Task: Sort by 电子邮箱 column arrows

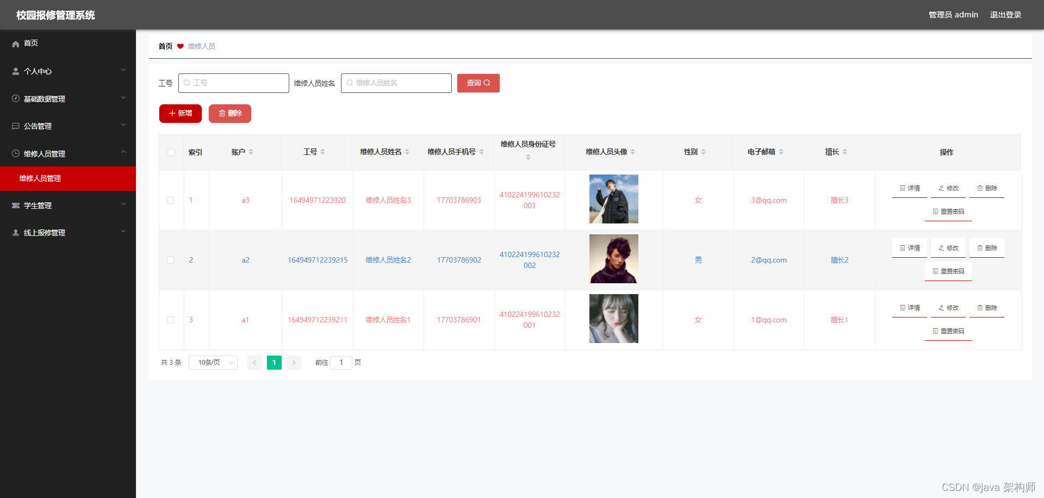Action: click(x=781, y=152)
